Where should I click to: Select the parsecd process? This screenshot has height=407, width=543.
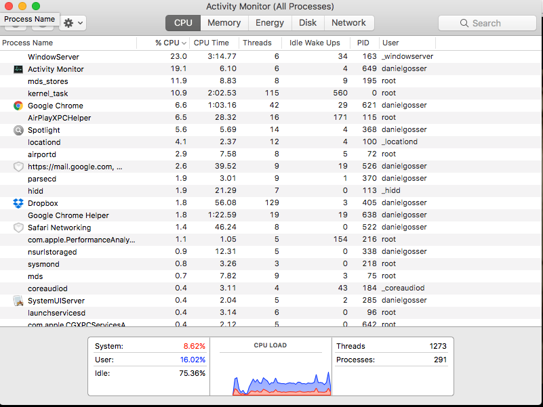click(271, 179)
